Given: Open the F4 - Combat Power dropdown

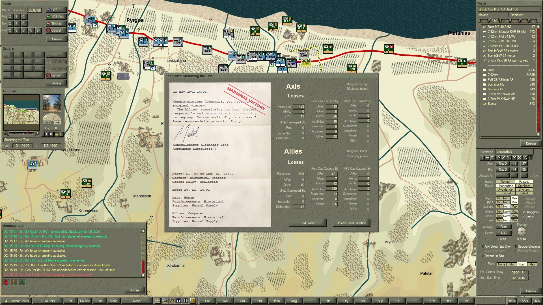Looking at the screenshot, I should point(16,301).
